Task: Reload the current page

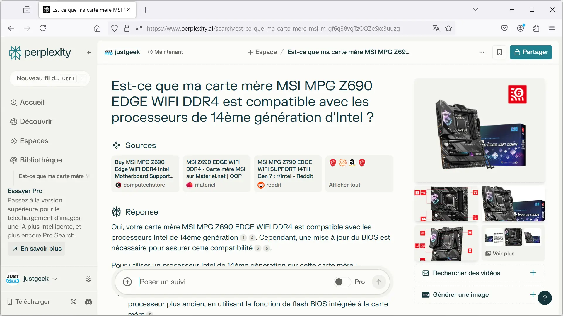Action: (x=43, y=28)
